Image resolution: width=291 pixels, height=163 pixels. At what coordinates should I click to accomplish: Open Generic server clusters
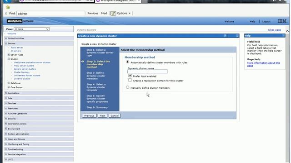pyautogui.click(x=25, y=69)
